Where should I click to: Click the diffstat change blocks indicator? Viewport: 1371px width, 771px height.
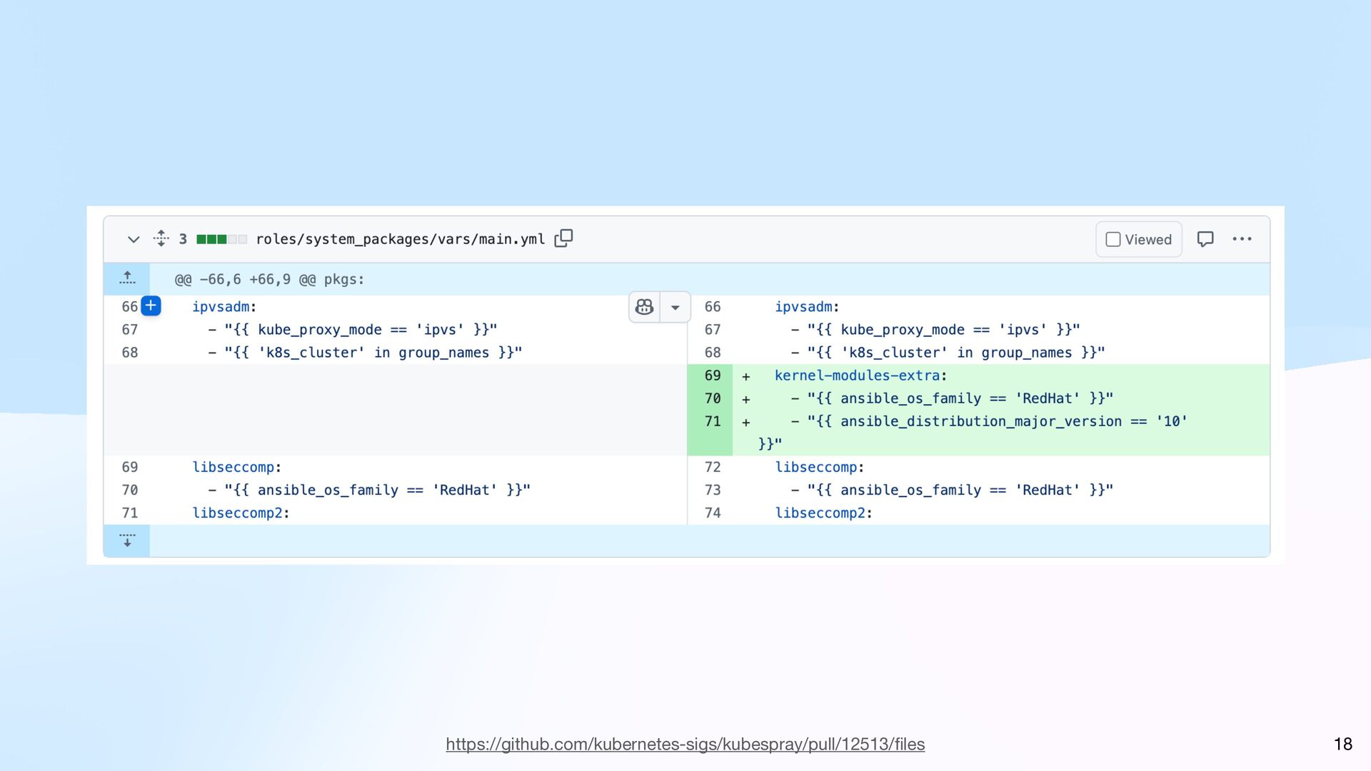point(221,239)
